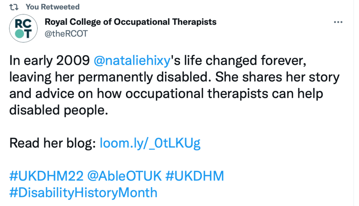Click the "disabled people." line of the tweet

pos(57,110)
